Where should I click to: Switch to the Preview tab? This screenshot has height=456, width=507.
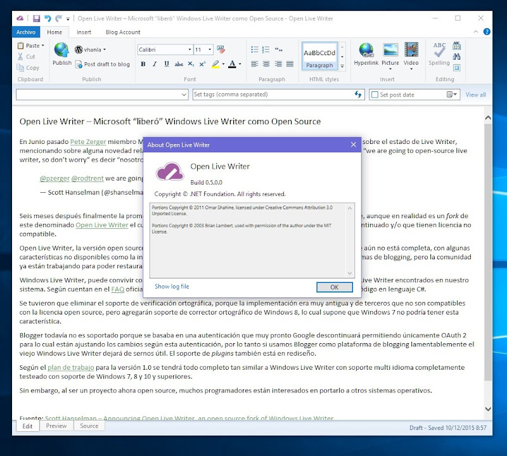pos(56,426)
